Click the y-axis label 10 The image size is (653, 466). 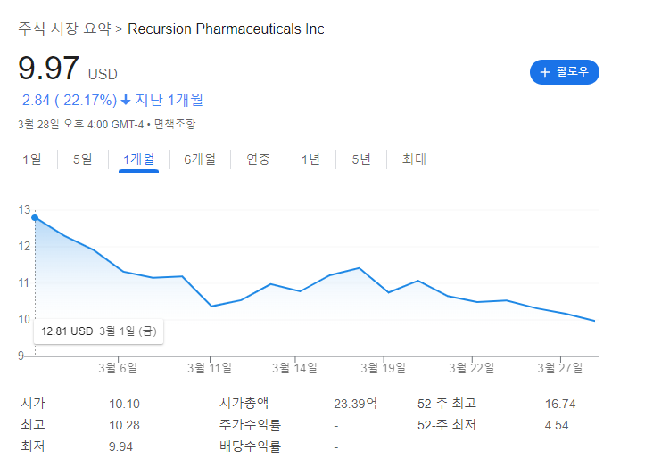point(24,320)
